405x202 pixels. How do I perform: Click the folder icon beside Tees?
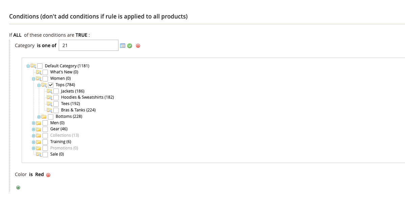point(49,104)
